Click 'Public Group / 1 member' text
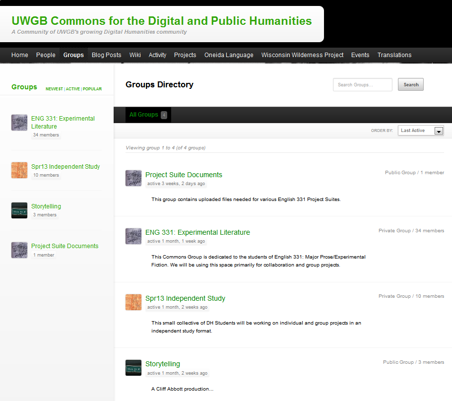 tap(414, 172)
